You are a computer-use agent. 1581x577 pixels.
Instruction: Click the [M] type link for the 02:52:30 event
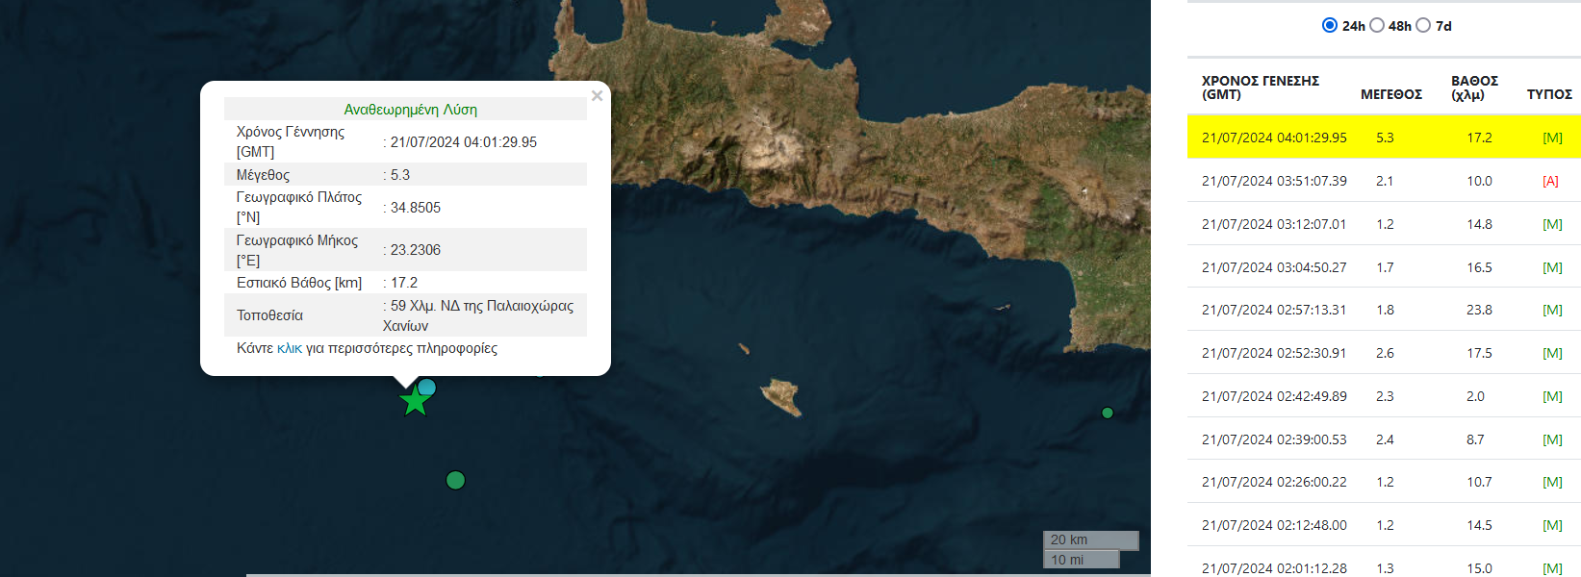coord(1552,353)
